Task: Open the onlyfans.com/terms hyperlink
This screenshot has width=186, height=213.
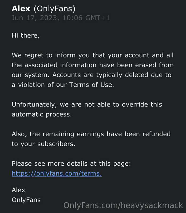Action: (57, 174)
